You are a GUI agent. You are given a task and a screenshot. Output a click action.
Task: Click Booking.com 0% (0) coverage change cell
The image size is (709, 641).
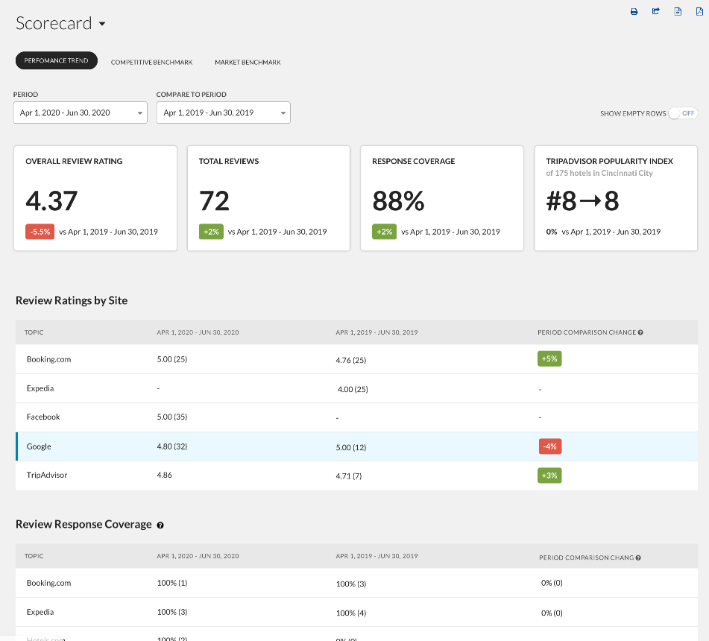click(x=552, y=583)
